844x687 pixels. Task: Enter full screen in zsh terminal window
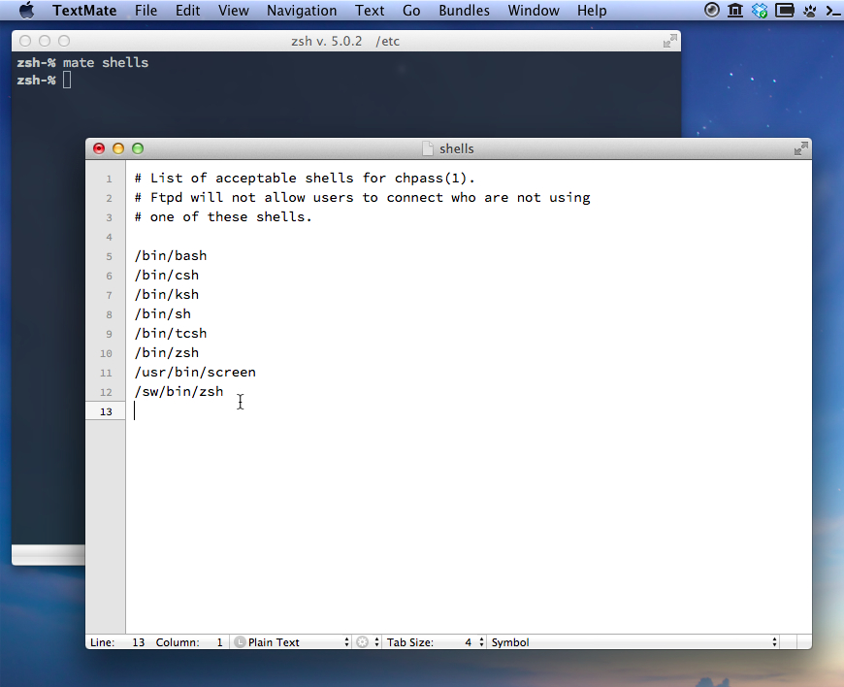[670, 41]
